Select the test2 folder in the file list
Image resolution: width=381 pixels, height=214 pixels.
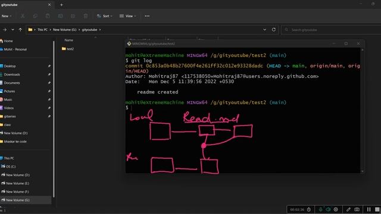pyautogui.click(x=68, y=49)
